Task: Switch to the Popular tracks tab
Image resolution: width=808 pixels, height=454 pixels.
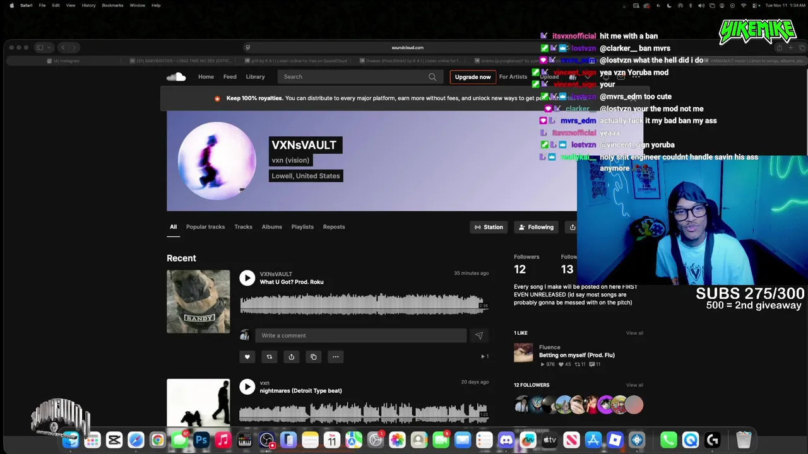Action: point(205,227)
